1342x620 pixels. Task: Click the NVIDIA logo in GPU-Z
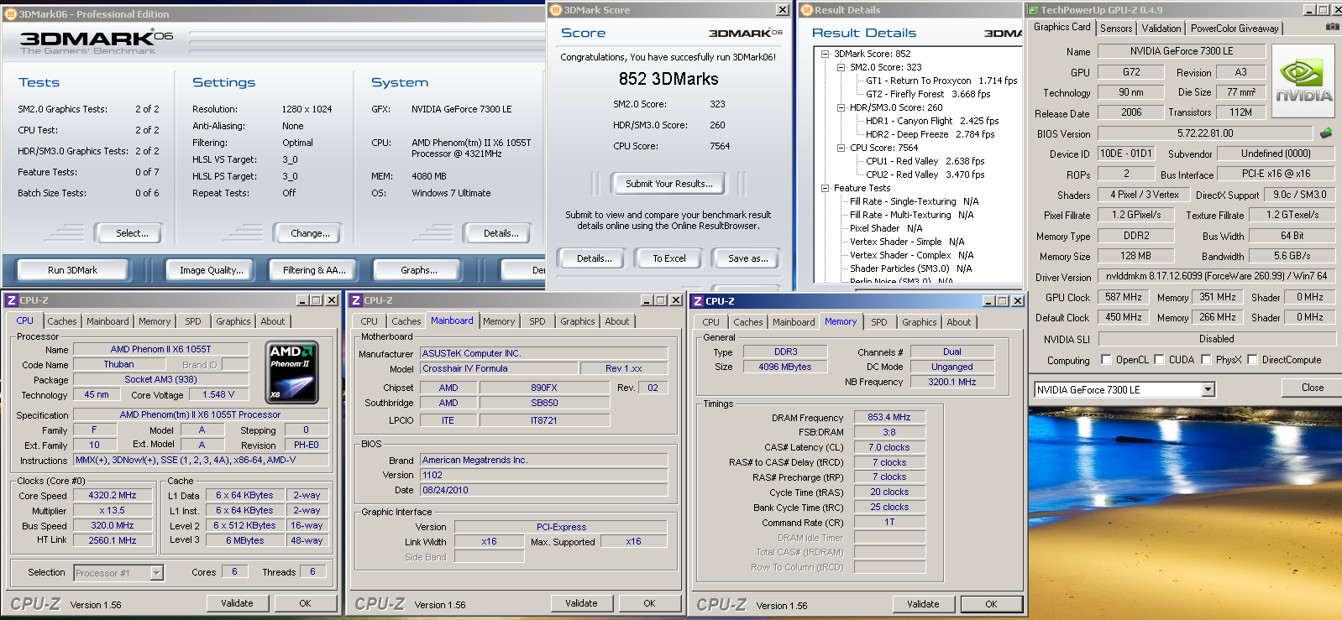click(1303, 81)
